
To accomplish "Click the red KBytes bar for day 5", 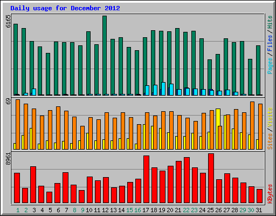I will 49,197.
